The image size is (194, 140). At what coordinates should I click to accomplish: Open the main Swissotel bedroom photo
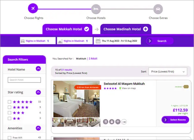pos(76,99)
